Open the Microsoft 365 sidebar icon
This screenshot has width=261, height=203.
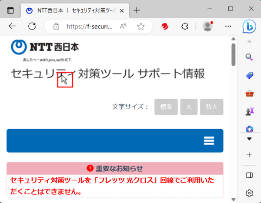click(x=249, y=128)
